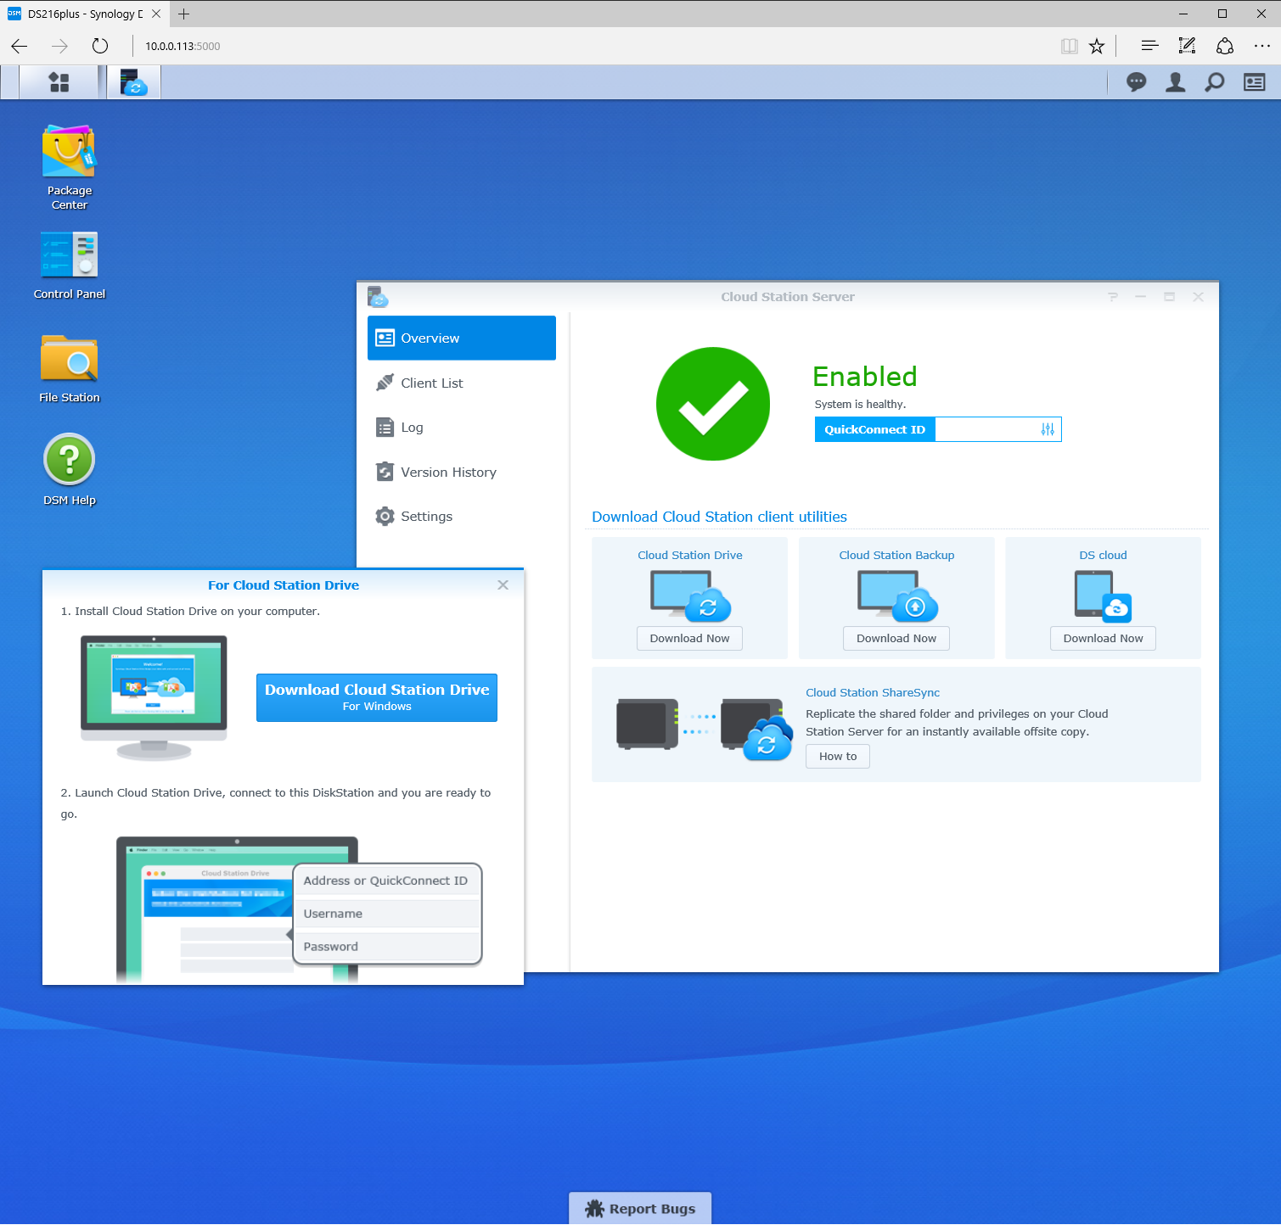Click Cloud Station Drive title link
The width and height of the screenshot is (1281, 1225).
pyautogui.click(x=690, y=555)
